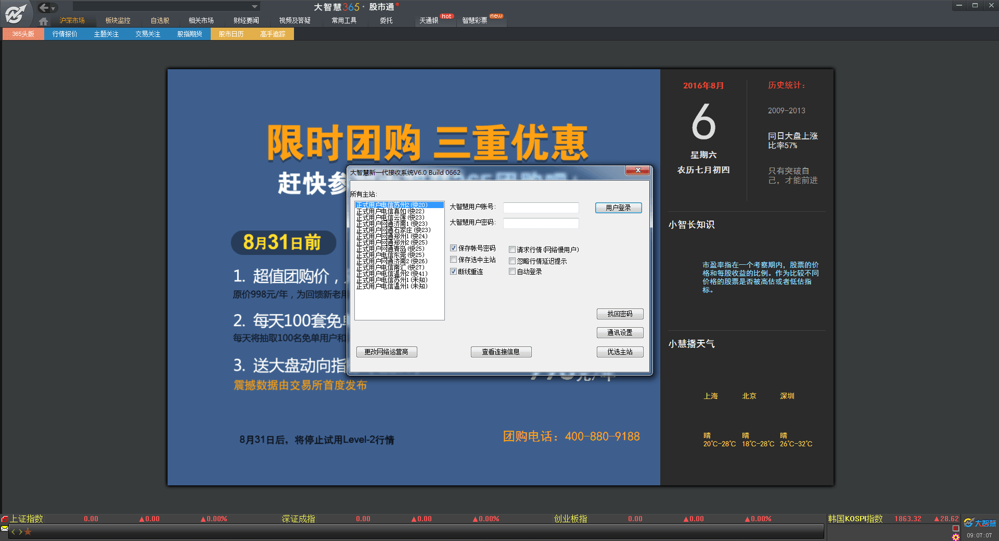Image resolution: width=999 pixels, height=541 pixels.
Task: Click the 用户登录 button
Action: (618, 208)
